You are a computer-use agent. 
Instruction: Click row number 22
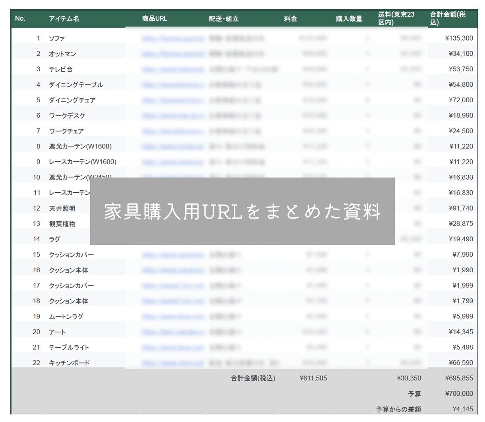(36, 363)
